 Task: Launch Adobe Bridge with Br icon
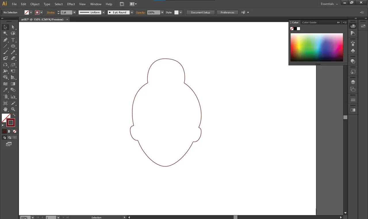[x=122, y=4]
